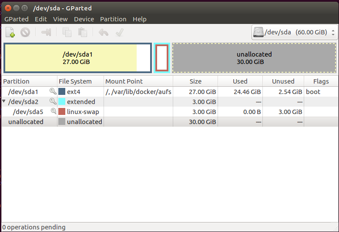Open the /dev/sda device dropdown

point(295,32)
